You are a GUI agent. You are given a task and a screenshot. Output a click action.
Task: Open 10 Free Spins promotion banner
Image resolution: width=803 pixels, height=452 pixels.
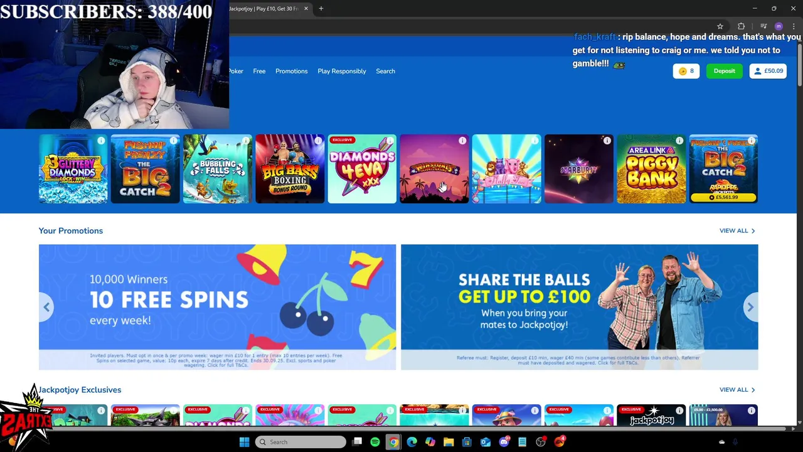click(217, 307)
